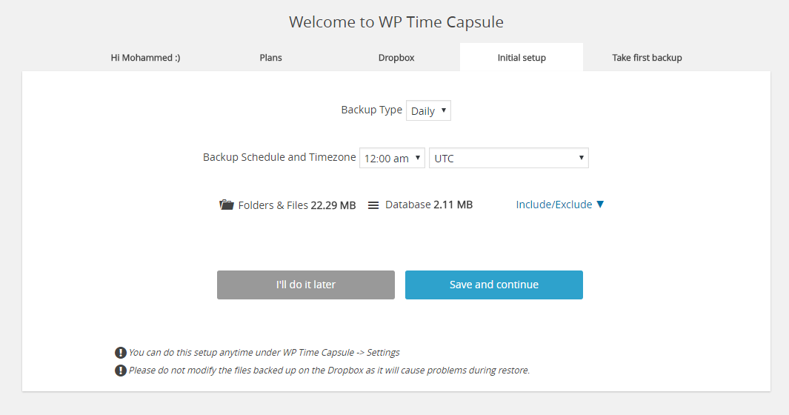Screen dimensions: 789x415
Task: Click the Welcome to WP Time Capsule heading
Action: (396, 22)
